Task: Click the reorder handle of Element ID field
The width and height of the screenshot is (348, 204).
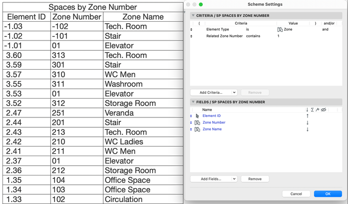Action: [x=191, y=116]
